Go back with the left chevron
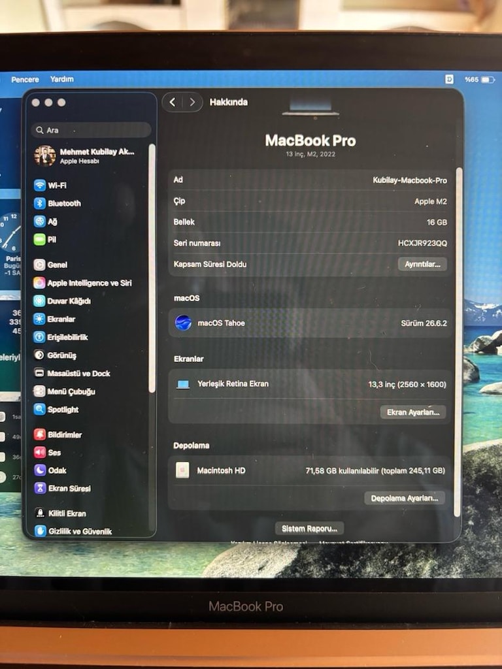This screenshot has width=502, height=669. [173, 102]
